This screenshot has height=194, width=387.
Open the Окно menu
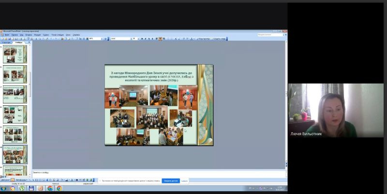tap(68, 35)
